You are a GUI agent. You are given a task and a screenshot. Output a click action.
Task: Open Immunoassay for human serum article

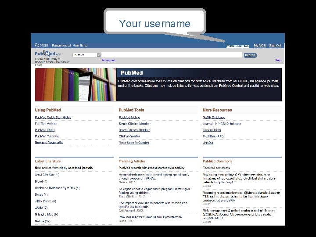[x=151, y=217]
